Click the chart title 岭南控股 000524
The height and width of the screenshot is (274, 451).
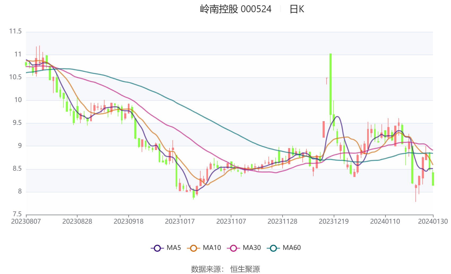[x=236, y=9]
